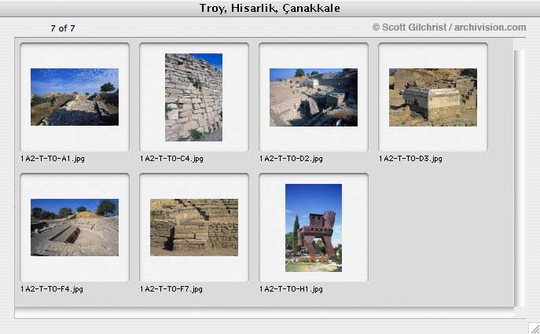Click the vertical scrollbar beside the thumbnails
The height and width of the screenshot is (334, 540).
(x=520, y=178)
